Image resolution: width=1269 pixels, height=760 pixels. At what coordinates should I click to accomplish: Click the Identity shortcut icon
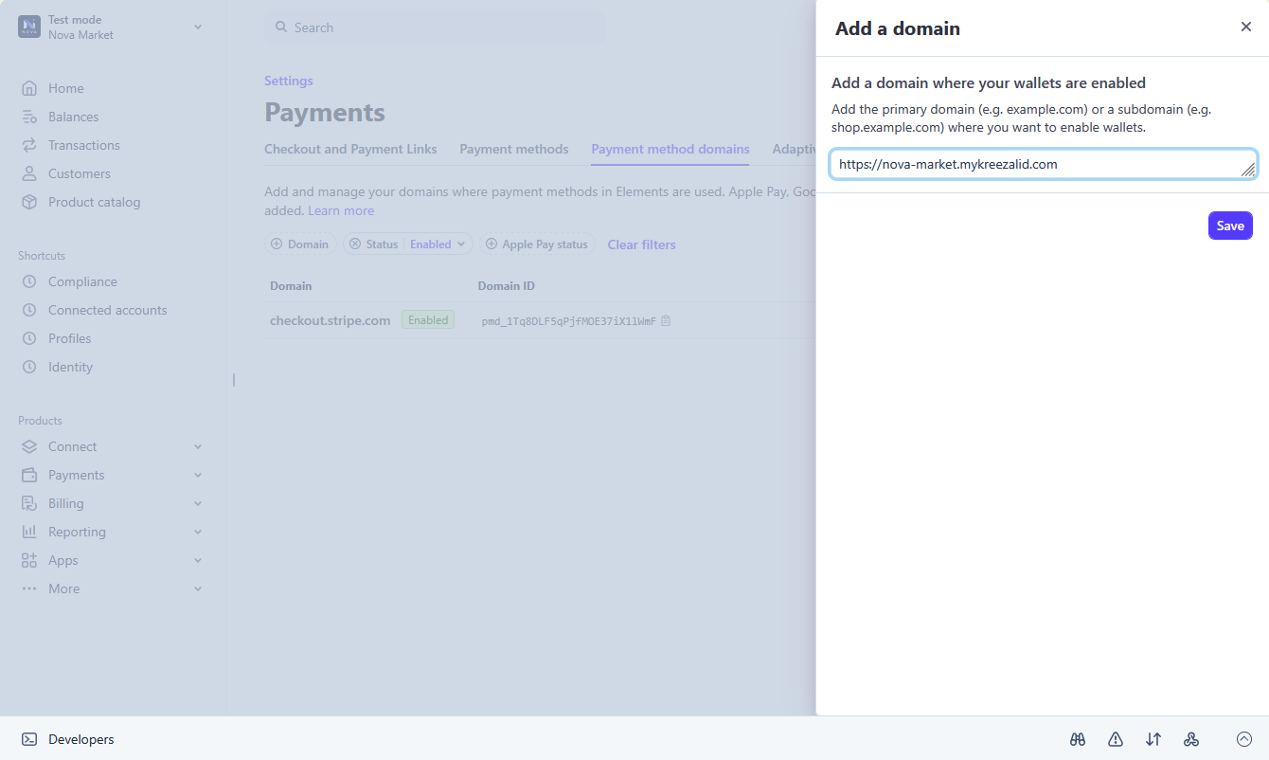click(x=29, y=367)
